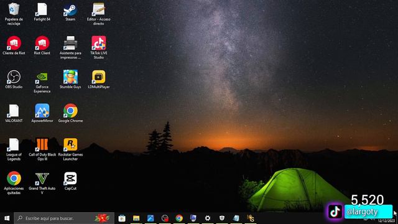Open Microsoft Store from the taskbar
The height and width of the screenshot is (224, 398).
click(x=122, y=218)
